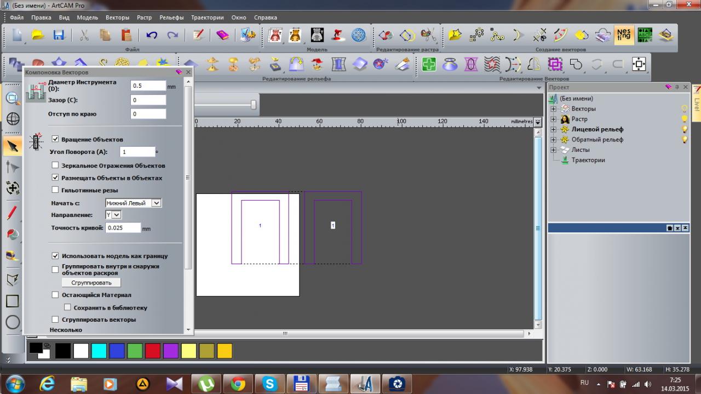Click the scissors Cut icon
This screenshot has height=394, width=701.
84,35
